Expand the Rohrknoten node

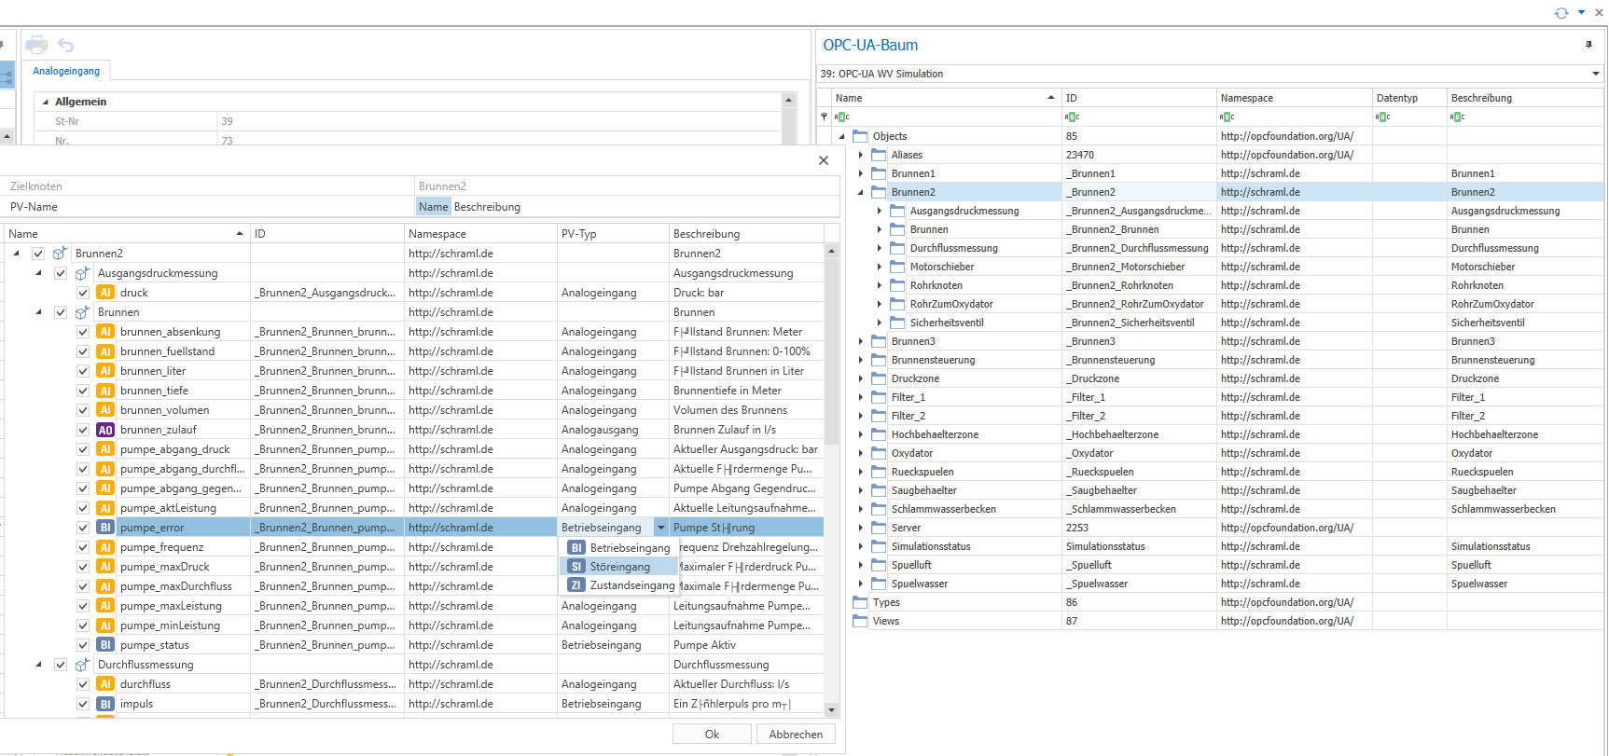[x=879, y=285]
